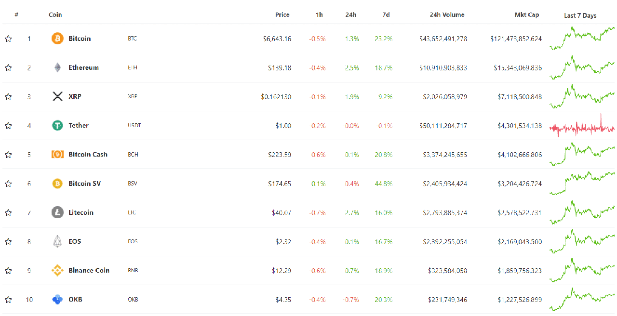The width and height of the screenshot is (617, 316).
Task: Click Bitcoin Cash 1h change 0.6%
Action: click(x=317, y=155)
